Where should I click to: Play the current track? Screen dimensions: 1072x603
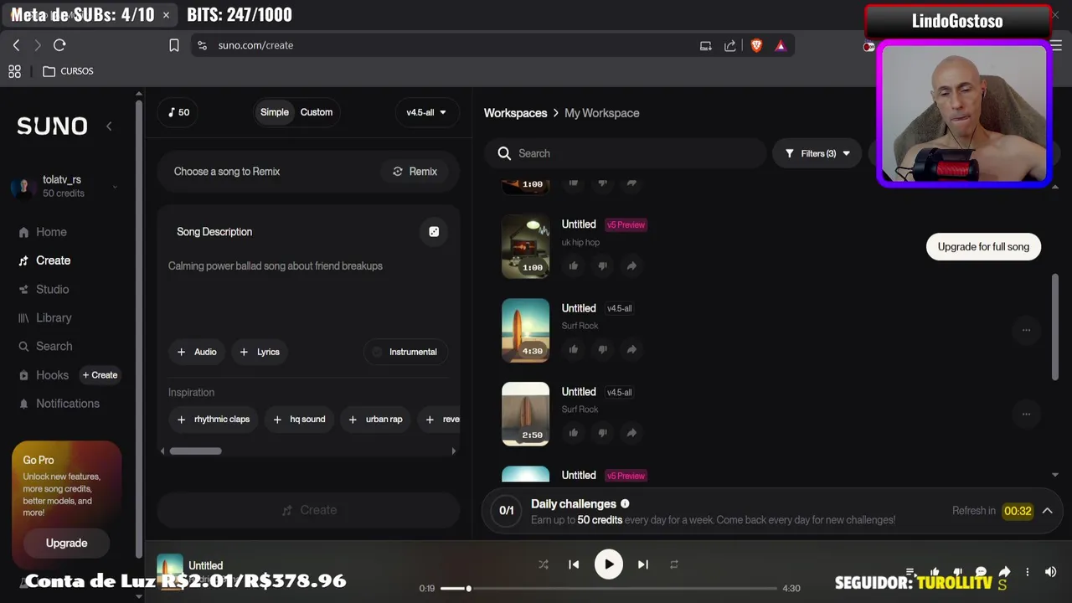point(609,564)
